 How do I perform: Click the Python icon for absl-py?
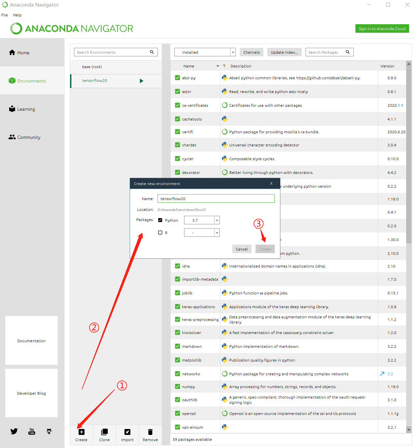pos(225,78)
